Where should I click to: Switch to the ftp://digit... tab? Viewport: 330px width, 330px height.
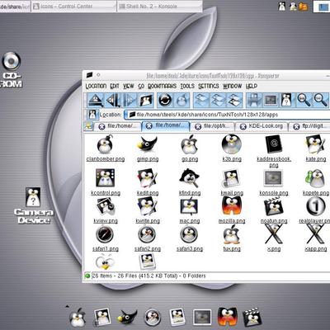click(x=309, y=126)
